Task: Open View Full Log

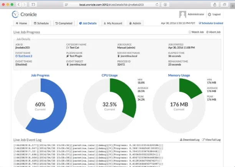Action: point(211,140)
